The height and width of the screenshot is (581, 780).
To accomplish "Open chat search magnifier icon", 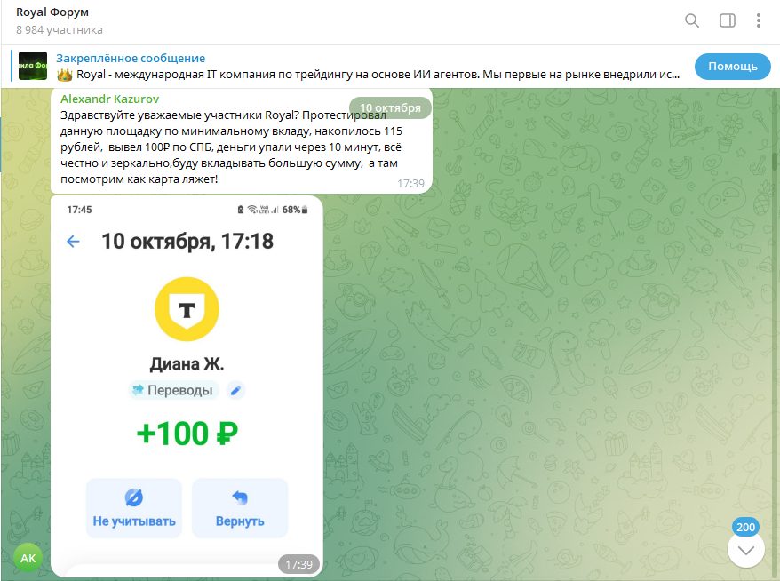I will tap(692, 20).
